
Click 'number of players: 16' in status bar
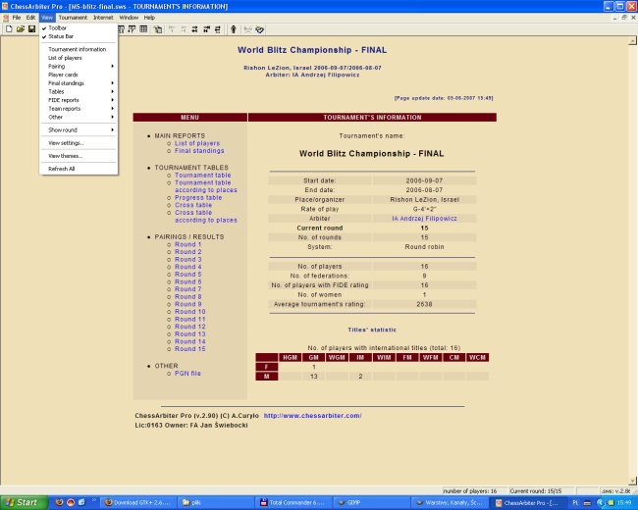click(x=470, y=491)
